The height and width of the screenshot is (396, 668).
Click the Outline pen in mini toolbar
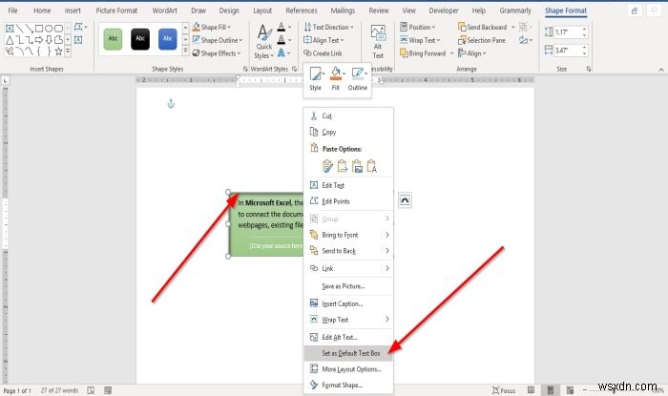tap(358, 73)
